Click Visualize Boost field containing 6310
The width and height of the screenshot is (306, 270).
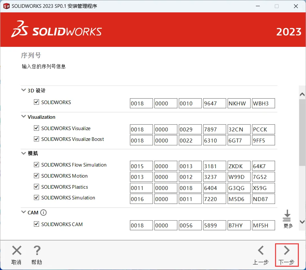(x=215, y=140)
